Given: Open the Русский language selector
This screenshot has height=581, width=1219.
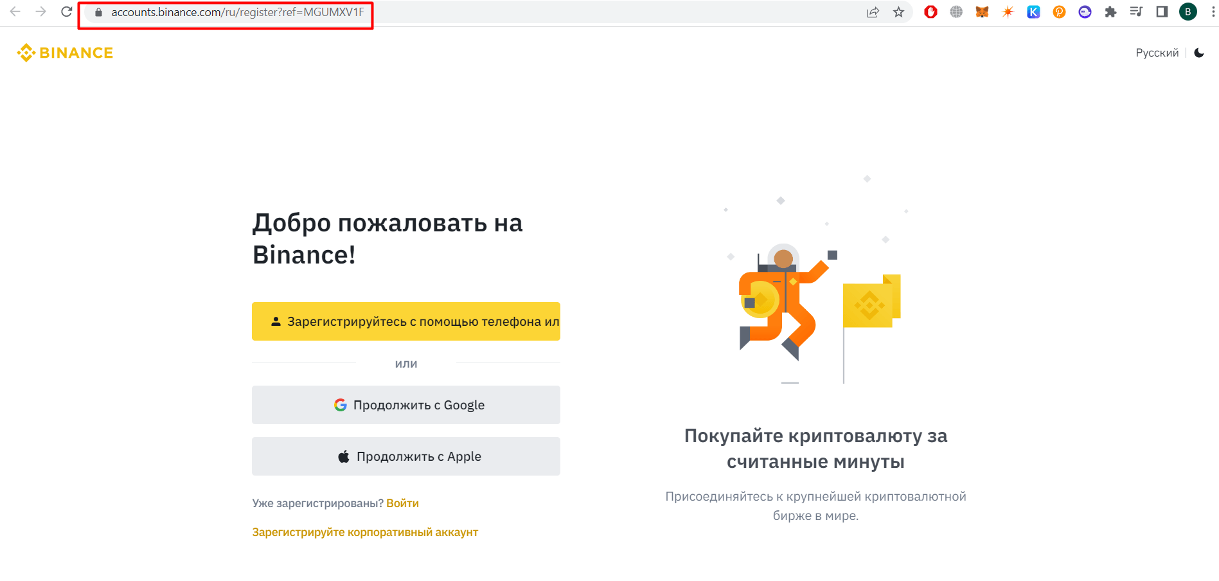Looking at the screenshot, I should (x=1157, y=53).
